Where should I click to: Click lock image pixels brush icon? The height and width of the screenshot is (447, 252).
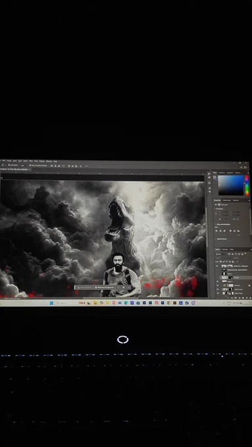click(x=224, y=262)
